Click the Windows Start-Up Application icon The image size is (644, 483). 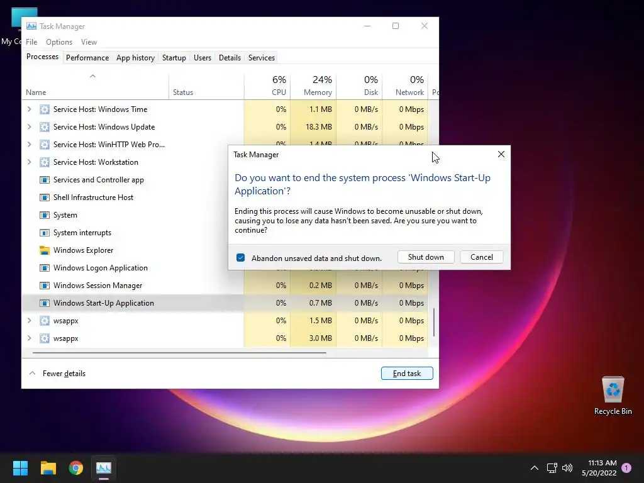(x=45, y=303)
